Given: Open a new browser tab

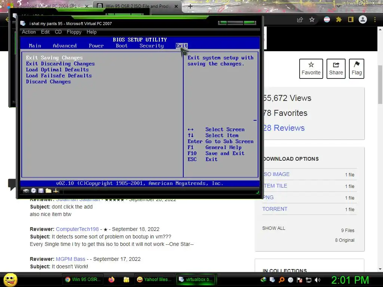Looking at the screenshot, I should 190,6.
